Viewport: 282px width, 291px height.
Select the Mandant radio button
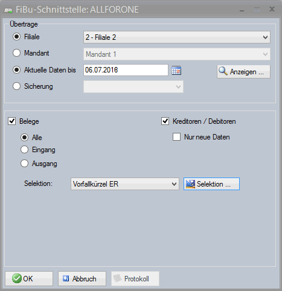(x=16, y=53)
